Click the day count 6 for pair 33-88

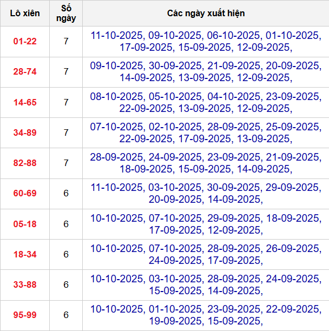click(x=66, y=284)
